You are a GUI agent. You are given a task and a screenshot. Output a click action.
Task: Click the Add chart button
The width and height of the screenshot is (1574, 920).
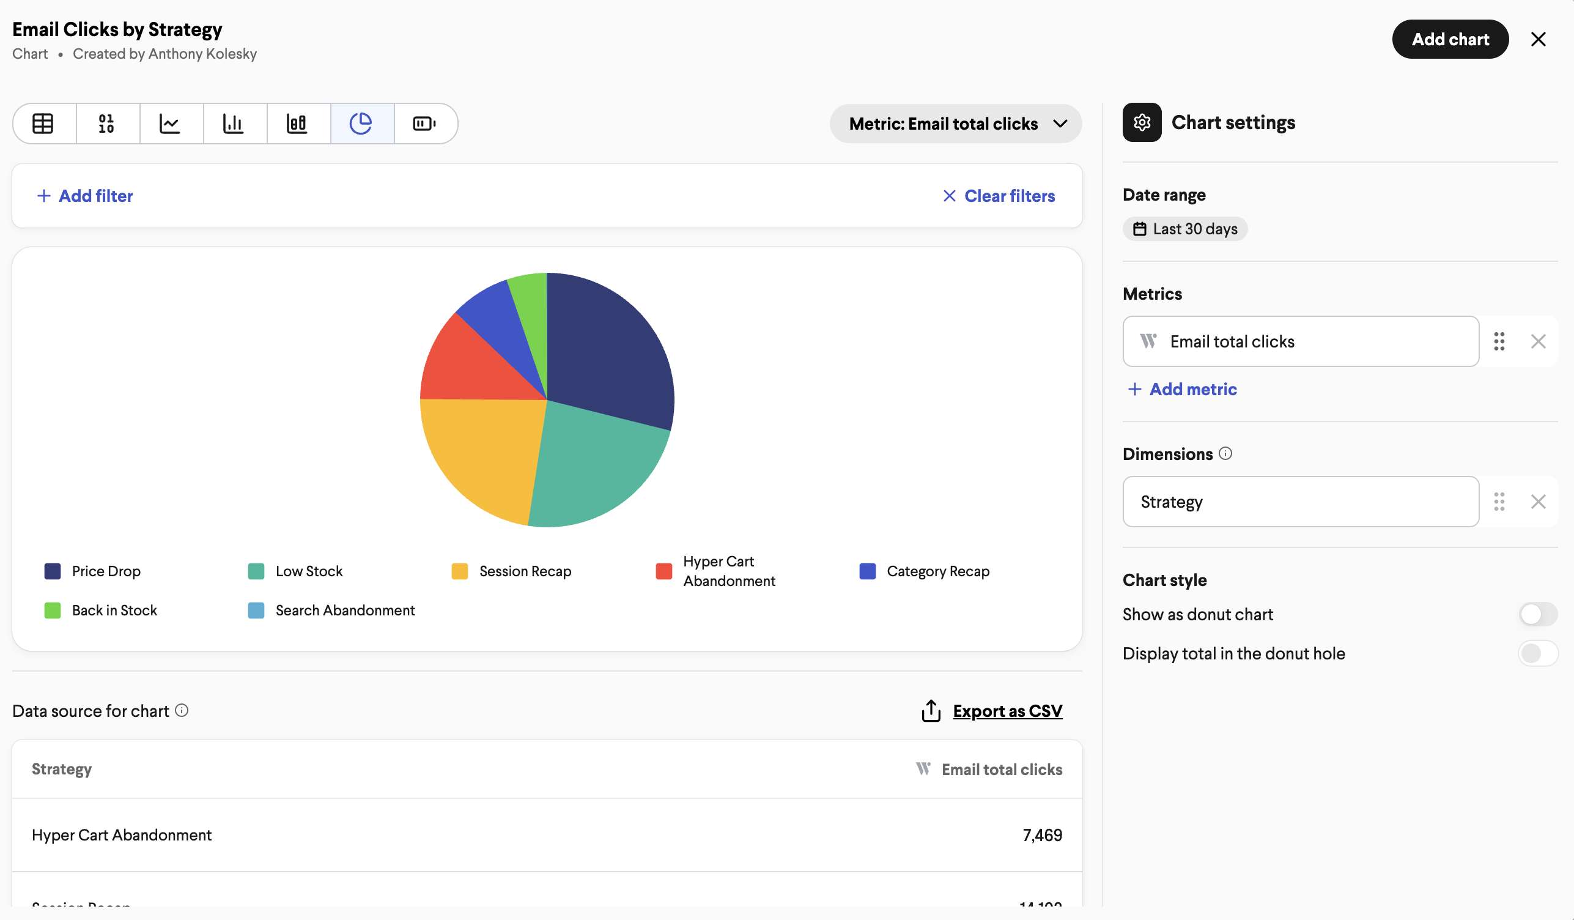coord(1450,39)
